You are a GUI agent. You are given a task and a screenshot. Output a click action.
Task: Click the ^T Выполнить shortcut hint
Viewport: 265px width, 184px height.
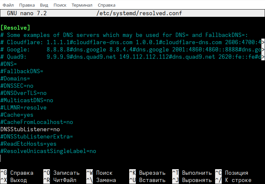click(192, 173)
